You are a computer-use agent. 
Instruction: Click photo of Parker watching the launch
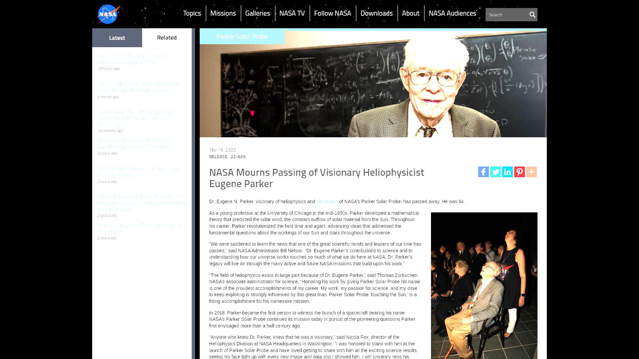coord(484,286)
